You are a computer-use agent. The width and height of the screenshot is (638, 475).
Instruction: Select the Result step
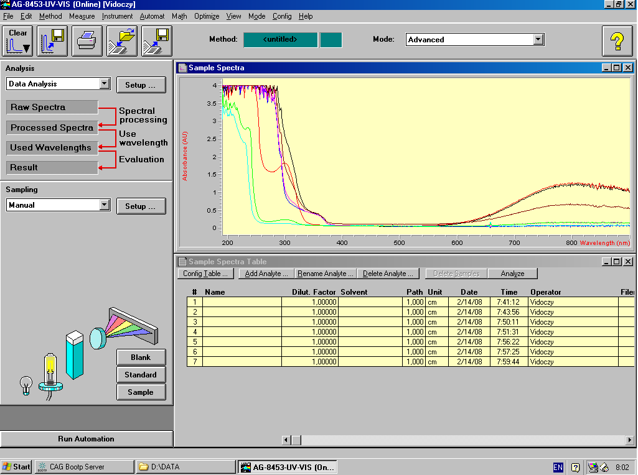coord(52,167)
